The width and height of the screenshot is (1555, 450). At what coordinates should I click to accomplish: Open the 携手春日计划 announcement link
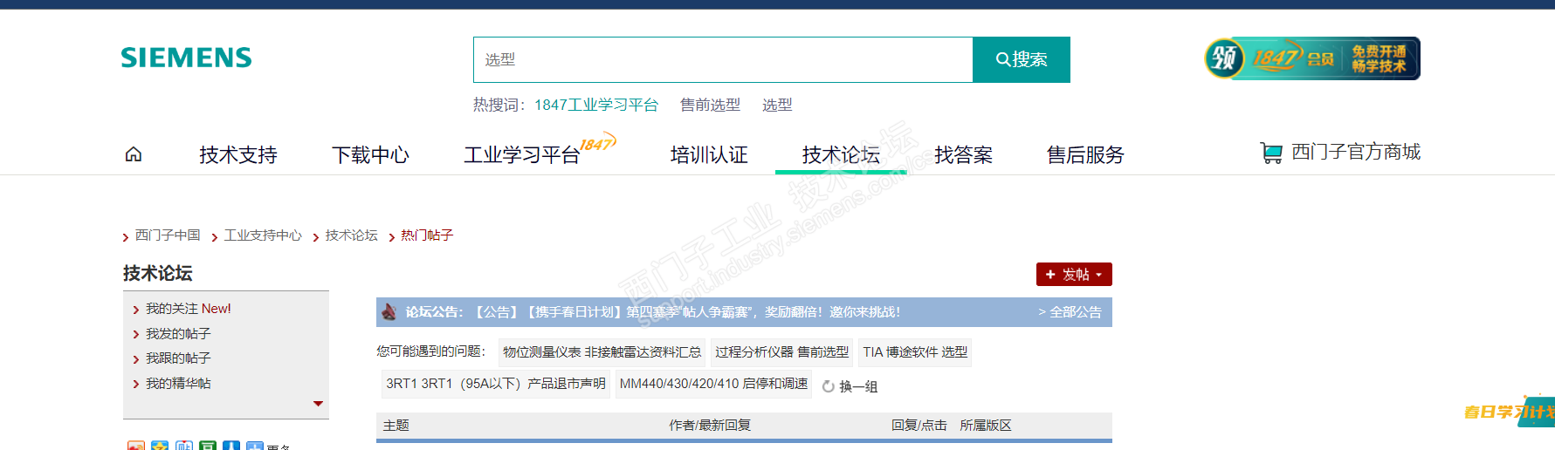pyautogui.click(x=687, y=312)
